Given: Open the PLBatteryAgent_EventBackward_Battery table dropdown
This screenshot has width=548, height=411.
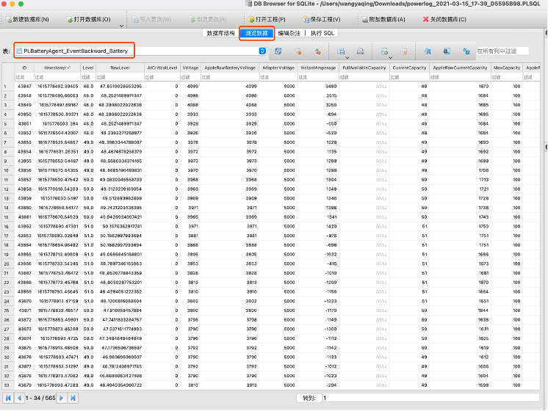Looking at the screenshot, I should pyautogui.click(x=262, y=51).
